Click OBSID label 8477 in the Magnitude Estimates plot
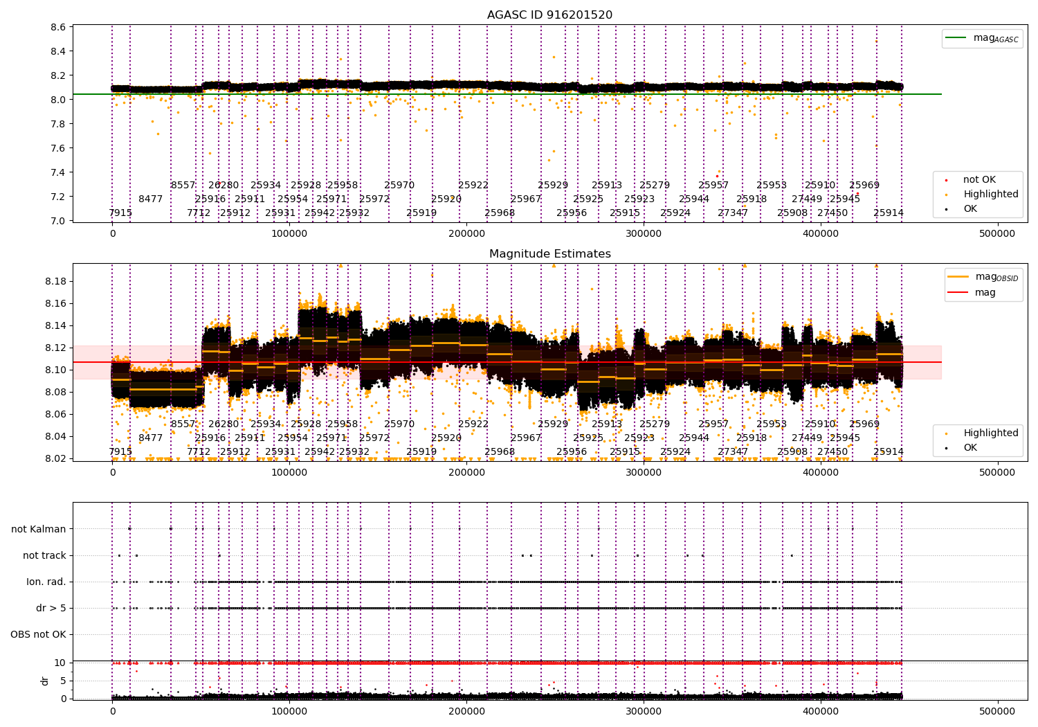1038x727 pixels. (150, 438)
